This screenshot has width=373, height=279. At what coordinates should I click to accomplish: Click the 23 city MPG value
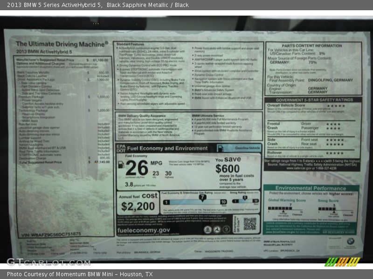click(x=156, y=173)
